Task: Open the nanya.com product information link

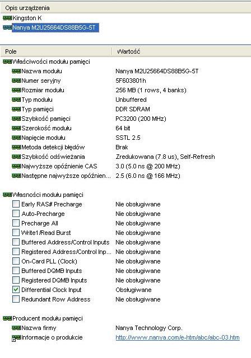Action: (178, 337)
